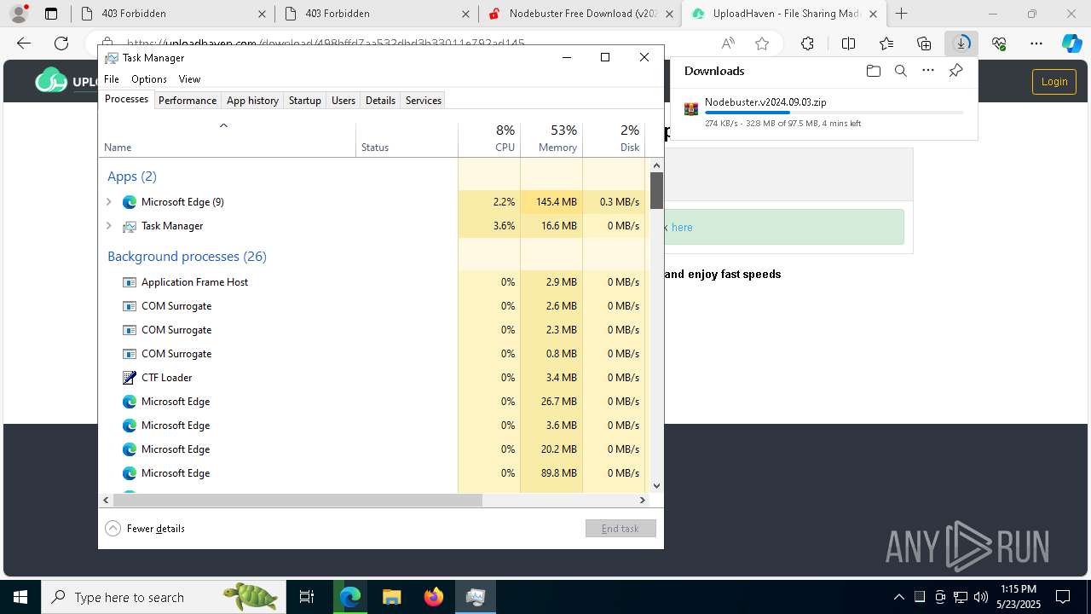1091x614 pixels.
Task: Click the Nodebuster zip file icon
Action: click(x=691, y=109)
